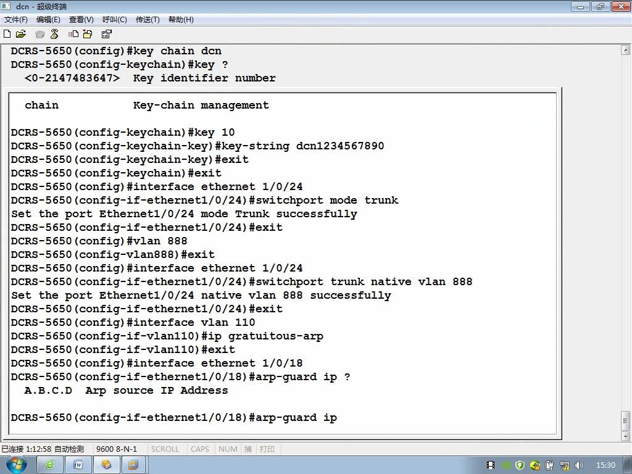This screenshot has height=474, width=632.
Task: Click the Send file toolbar icon
Action: [73, 34]
